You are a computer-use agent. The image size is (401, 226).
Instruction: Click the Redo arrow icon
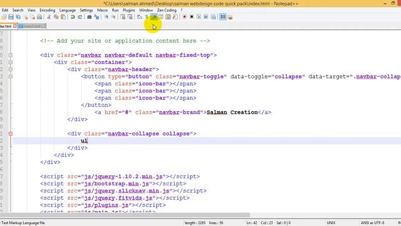coord(80,17)
